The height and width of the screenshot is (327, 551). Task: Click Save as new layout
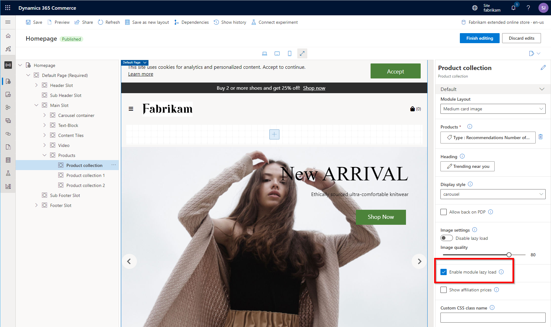pyautogui.click(x=147, y=22)
